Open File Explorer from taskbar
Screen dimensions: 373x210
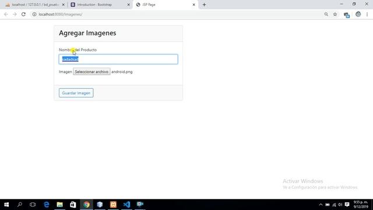click(x=59, y=205)
